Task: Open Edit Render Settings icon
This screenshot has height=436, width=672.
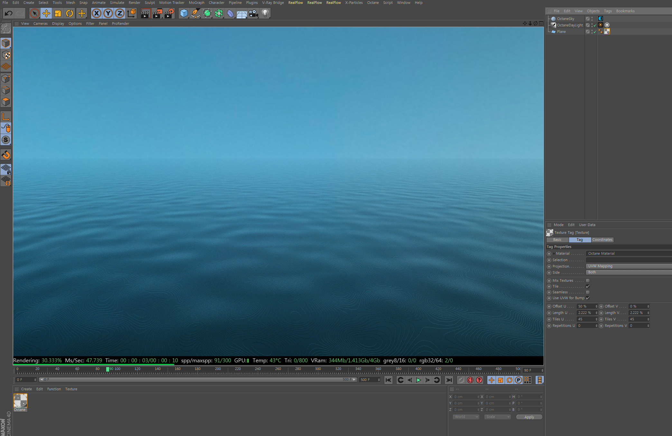Action: [x=169, y=13]
